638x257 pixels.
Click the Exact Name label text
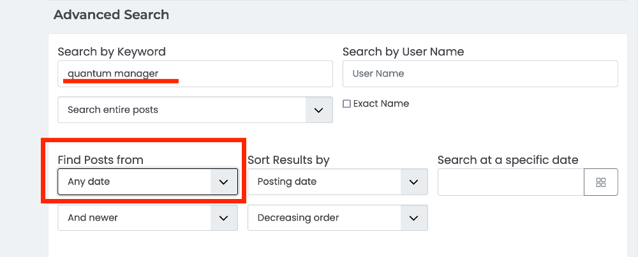[381, 103]
